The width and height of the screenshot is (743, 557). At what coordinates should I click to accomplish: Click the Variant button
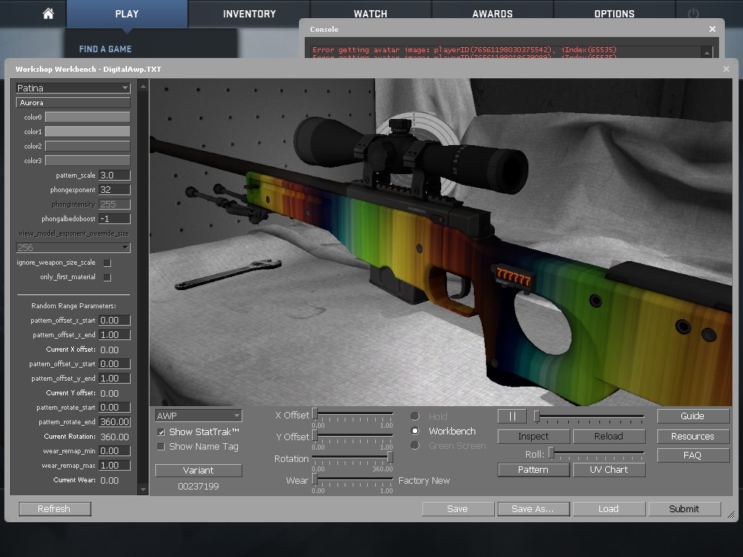tap(199, 470)
